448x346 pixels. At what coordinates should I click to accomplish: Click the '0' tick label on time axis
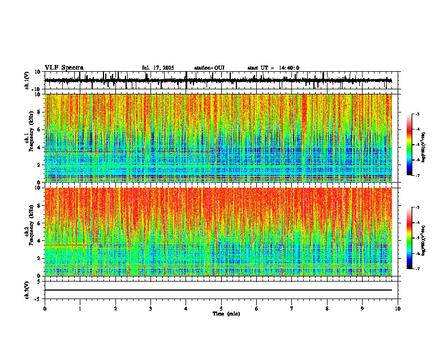45,309
